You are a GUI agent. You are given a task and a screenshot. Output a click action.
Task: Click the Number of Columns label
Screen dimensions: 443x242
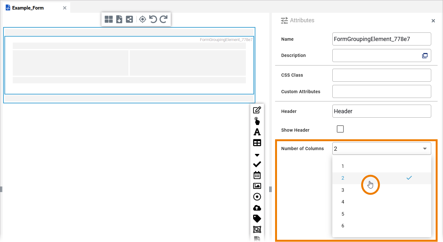click(302, 149)
